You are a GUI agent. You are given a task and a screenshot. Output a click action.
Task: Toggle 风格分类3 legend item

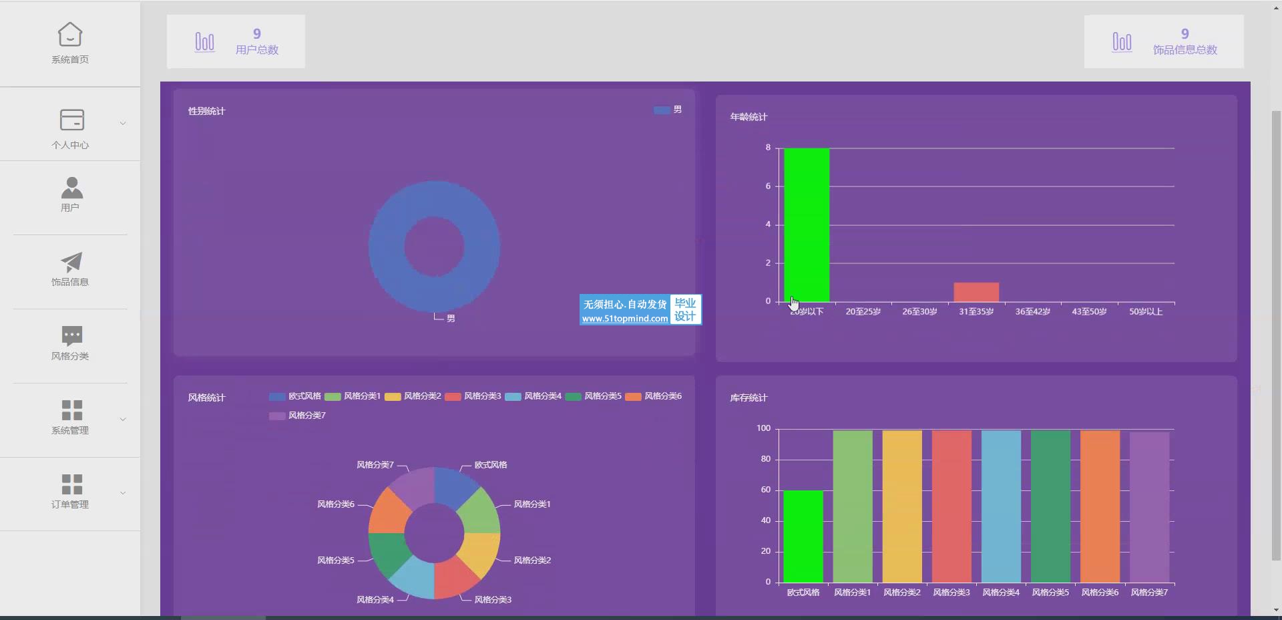coord(473,396)
